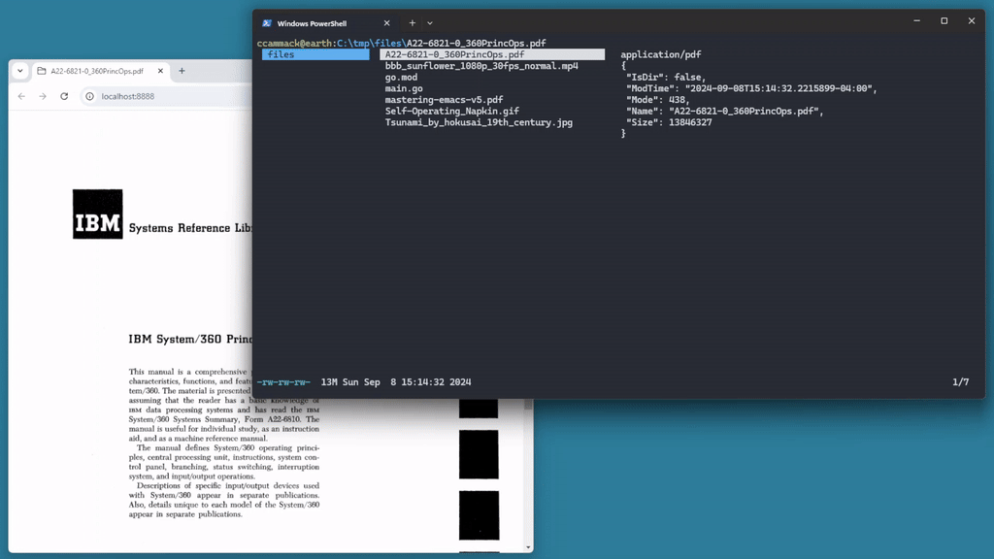The width and height of the screenshot is (994, 559).
Task: Click the terminal path prompt line
Action: click(401, 43)
